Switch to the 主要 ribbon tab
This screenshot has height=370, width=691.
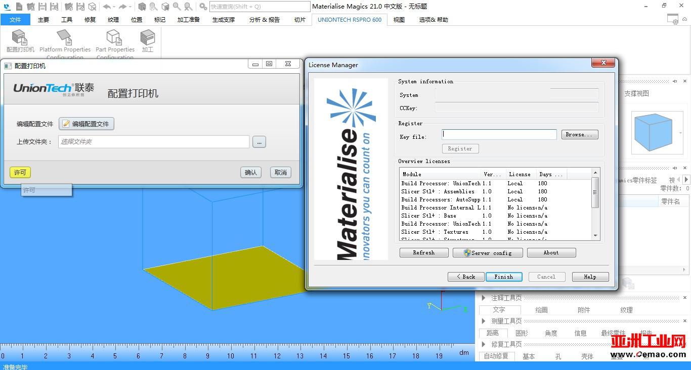(x=44, y=20)
